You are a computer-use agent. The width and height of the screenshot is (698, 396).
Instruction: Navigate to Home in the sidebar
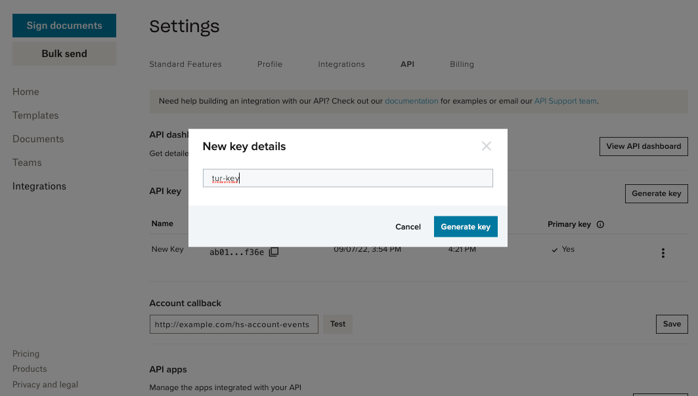tap(26, 91)
